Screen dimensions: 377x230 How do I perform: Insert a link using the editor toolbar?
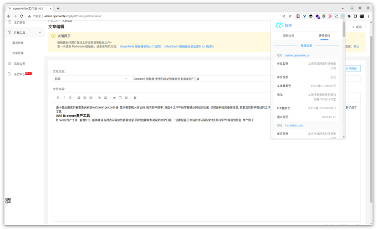pos(99,98)
